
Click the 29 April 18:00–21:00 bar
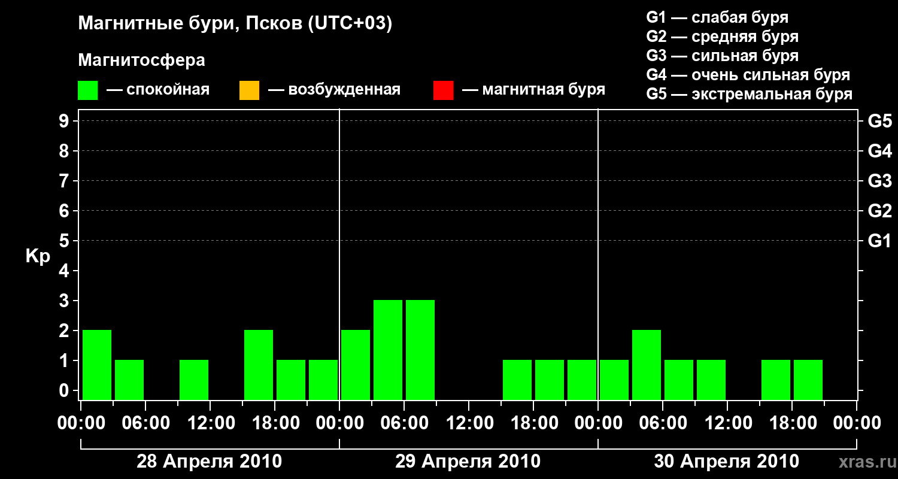click(x=550, y=380)
